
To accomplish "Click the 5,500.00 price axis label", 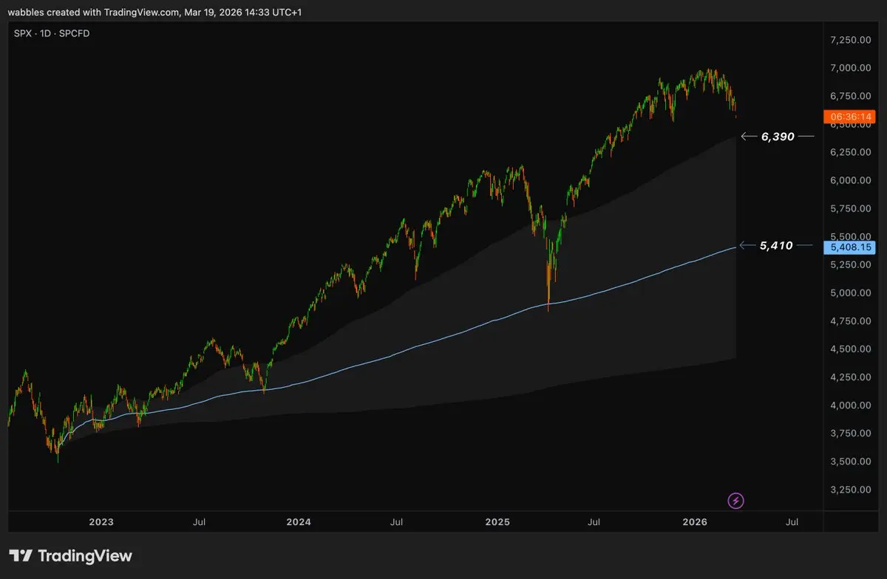I will [x=849, y=236].
